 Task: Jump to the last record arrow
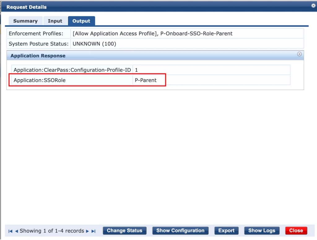click(93, 231)
